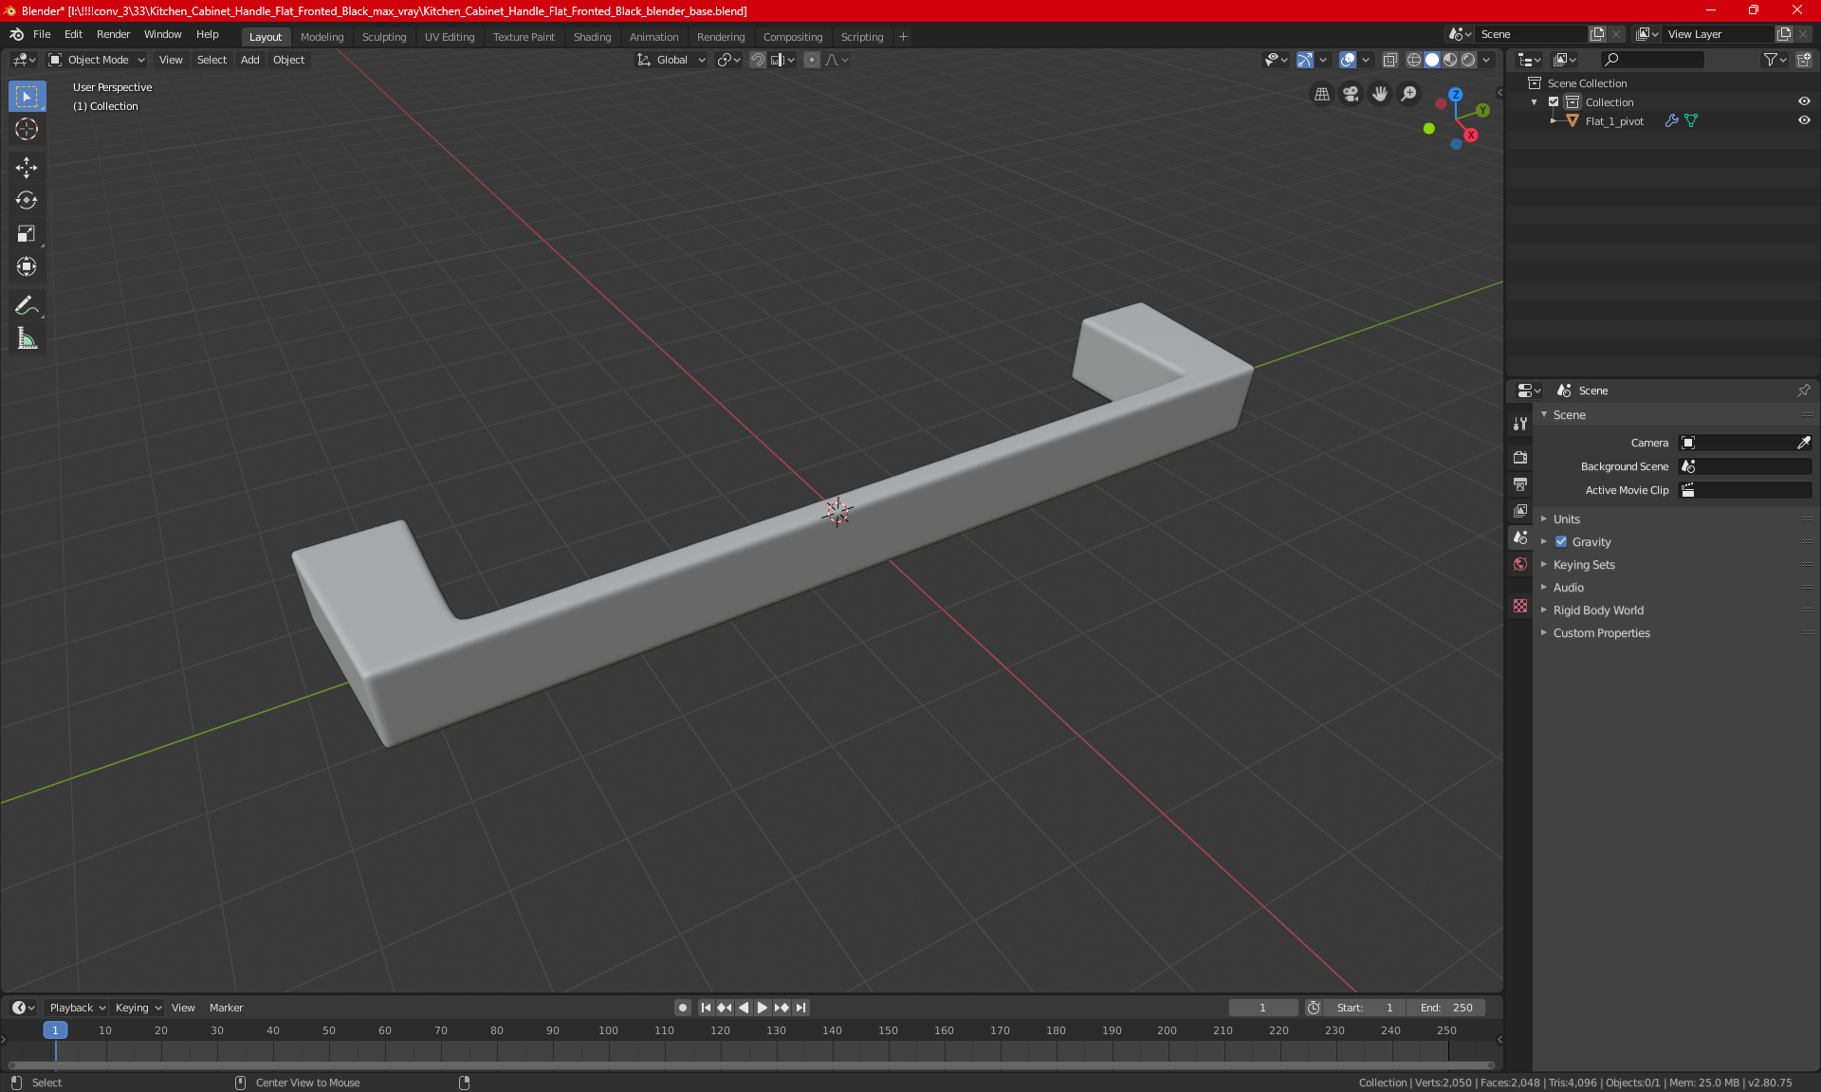1821x1092 pixels.
Task: Open the Render properties tab icon
Action: click(x=1520, y=457)
